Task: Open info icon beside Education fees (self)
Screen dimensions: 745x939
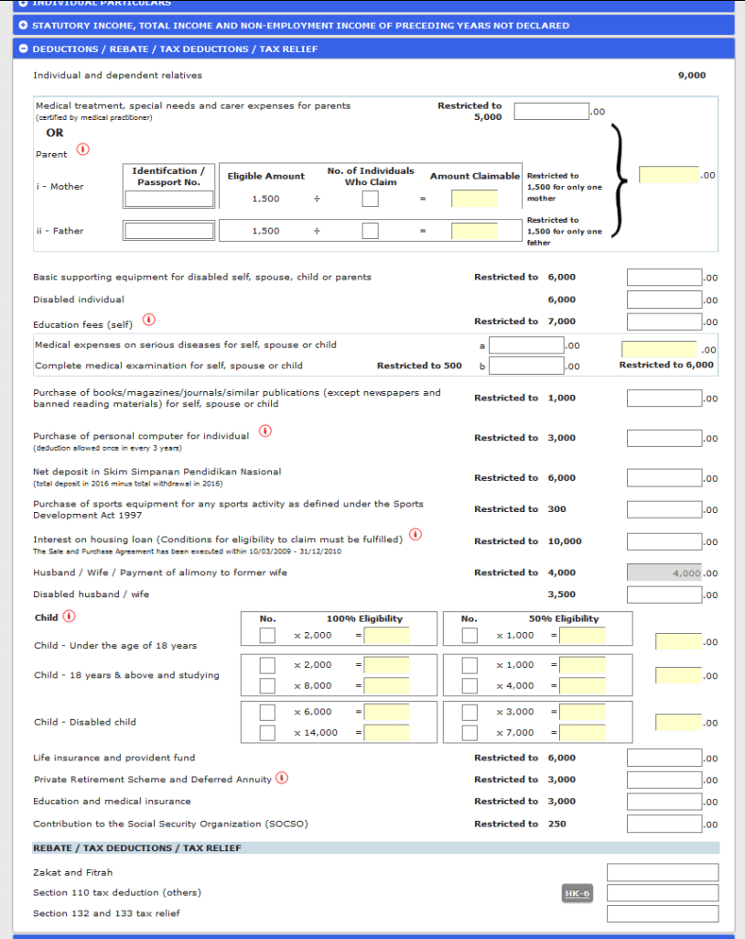Action: pyautogui.click(x=149, y=321)
